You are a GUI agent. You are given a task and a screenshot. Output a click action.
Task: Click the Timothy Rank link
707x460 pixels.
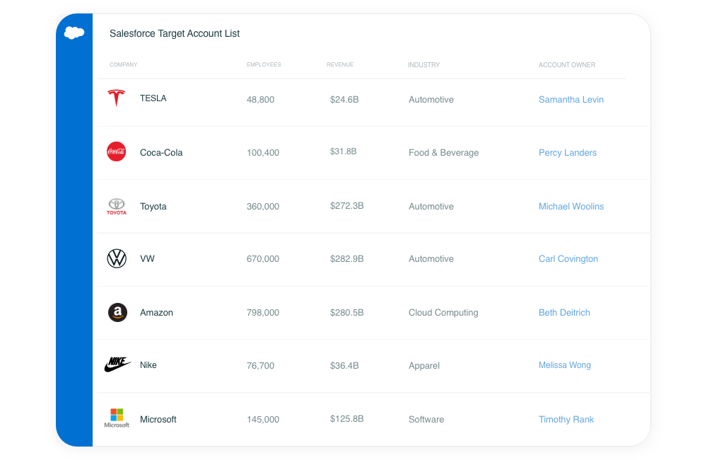(566, 420)
